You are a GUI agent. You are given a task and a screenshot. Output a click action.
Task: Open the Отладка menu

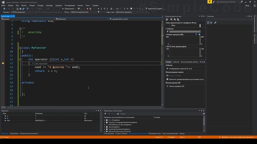tap(40, 5)
